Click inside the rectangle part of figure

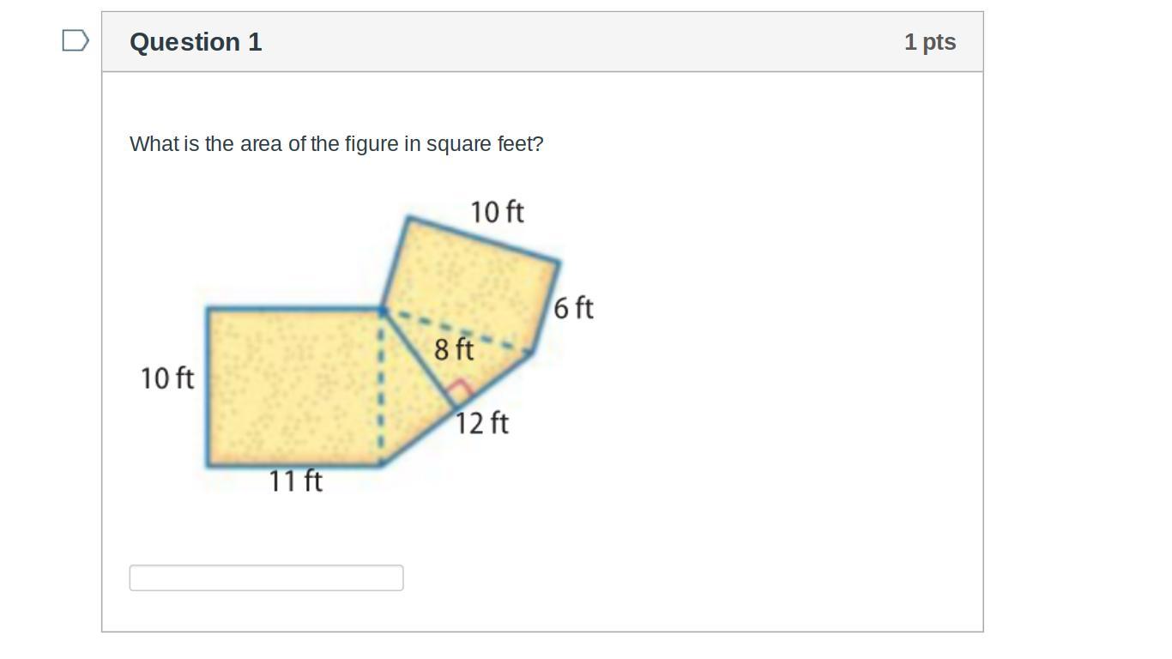pos(293,386)
